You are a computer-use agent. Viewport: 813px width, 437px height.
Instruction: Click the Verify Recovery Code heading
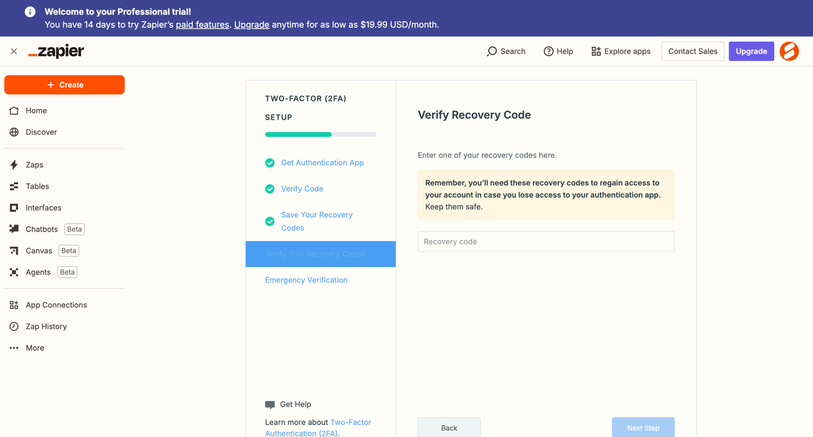coord(474,115)
